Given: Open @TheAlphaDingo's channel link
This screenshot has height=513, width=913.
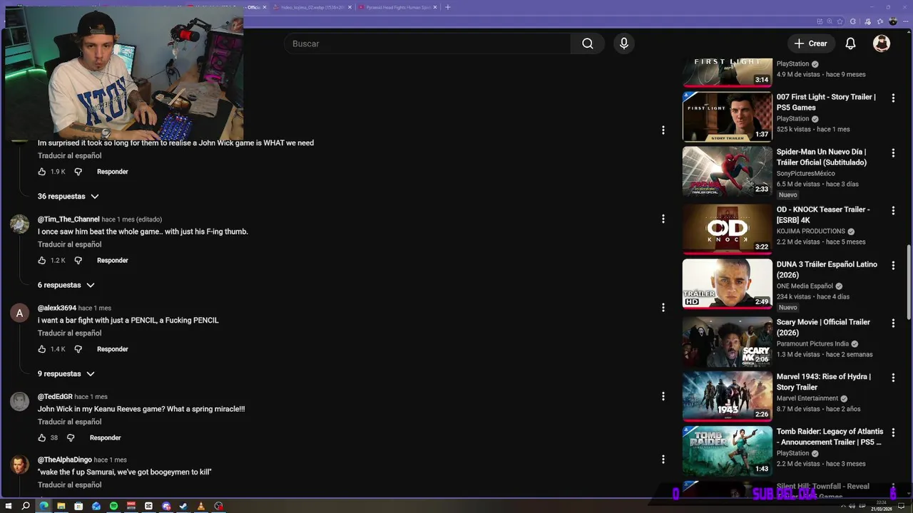Looking at the screenshot, I should [65, 460].
